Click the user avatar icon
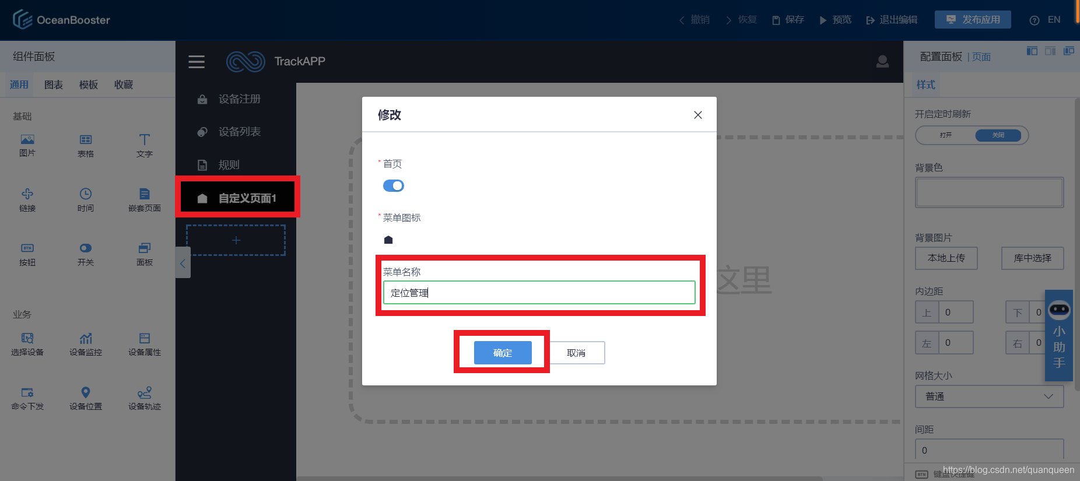Viewport: 1080px width, 481px height. (882, 61)
